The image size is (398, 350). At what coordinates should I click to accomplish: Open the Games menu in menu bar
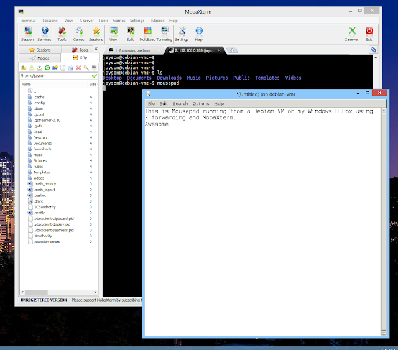[119, 21]
